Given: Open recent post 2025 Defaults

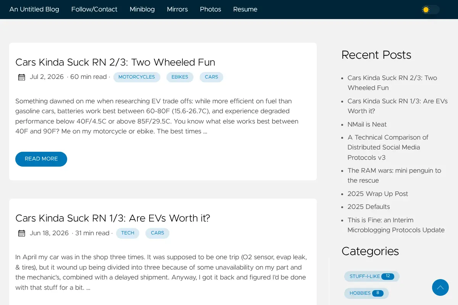Looking at the screenshot, I should coord(369,207).
